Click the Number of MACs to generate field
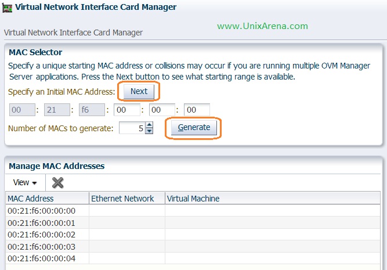The width and height of the screenshot is (387, 270). pyautogui.click(x=132, y=128)
